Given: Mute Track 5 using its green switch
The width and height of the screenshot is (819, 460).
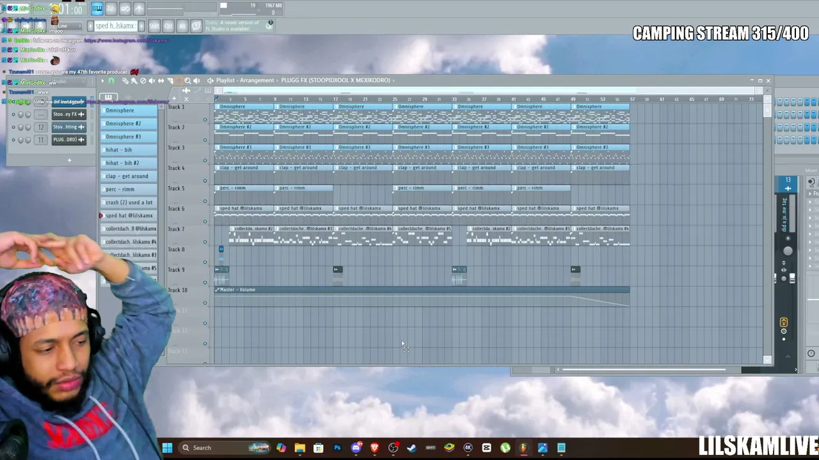Looking at the screenshot, I should (205, 201).
